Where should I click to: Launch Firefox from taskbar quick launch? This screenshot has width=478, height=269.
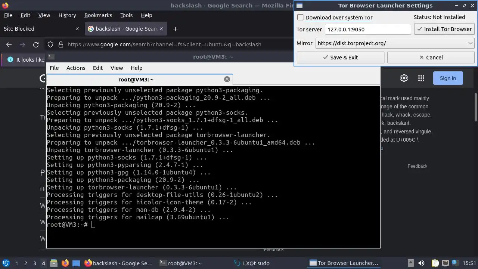[x=65, y=263]
